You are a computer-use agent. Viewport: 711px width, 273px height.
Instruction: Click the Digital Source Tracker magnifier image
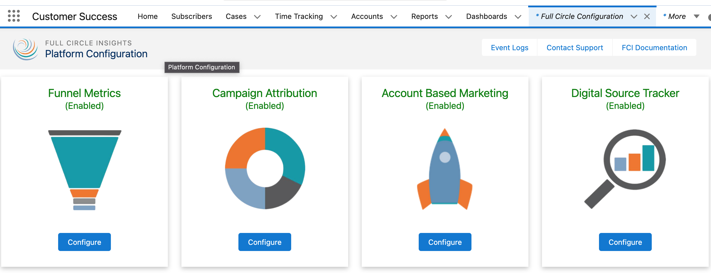(x=625, y=169)
